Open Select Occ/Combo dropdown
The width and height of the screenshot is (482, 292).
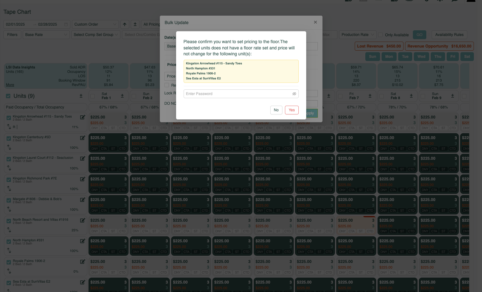141,35
